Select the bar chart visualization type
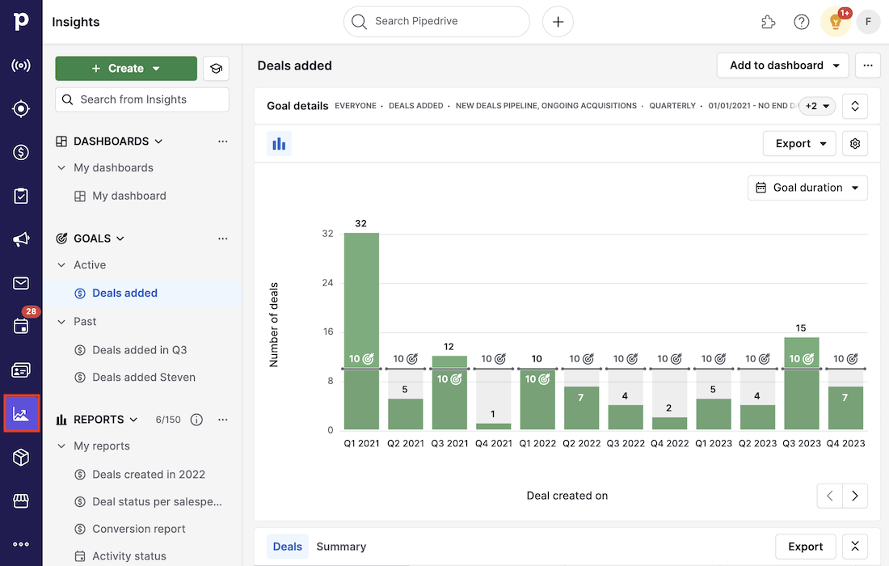Viewport: 889px width, 566px height. (x=279, y=143)
